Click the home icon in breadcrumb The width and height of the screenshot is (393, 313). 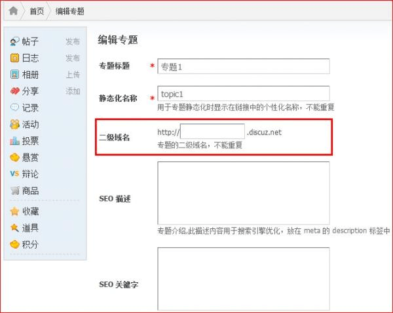(x=13, y=11)
